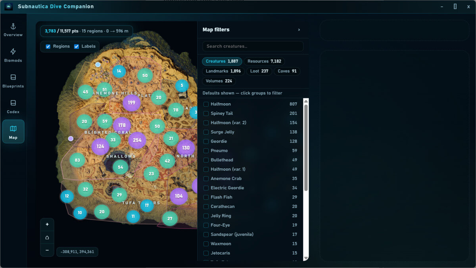Open the Codex sidebar section

(x=13, y=107)
